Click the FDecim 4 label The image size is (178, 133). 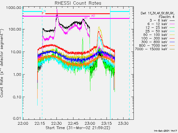[167, 17]
